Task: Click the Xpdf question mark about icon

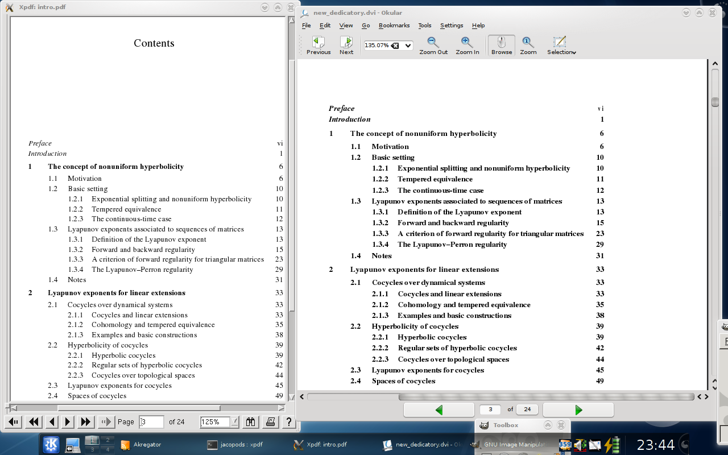Action: coord(289,421)
